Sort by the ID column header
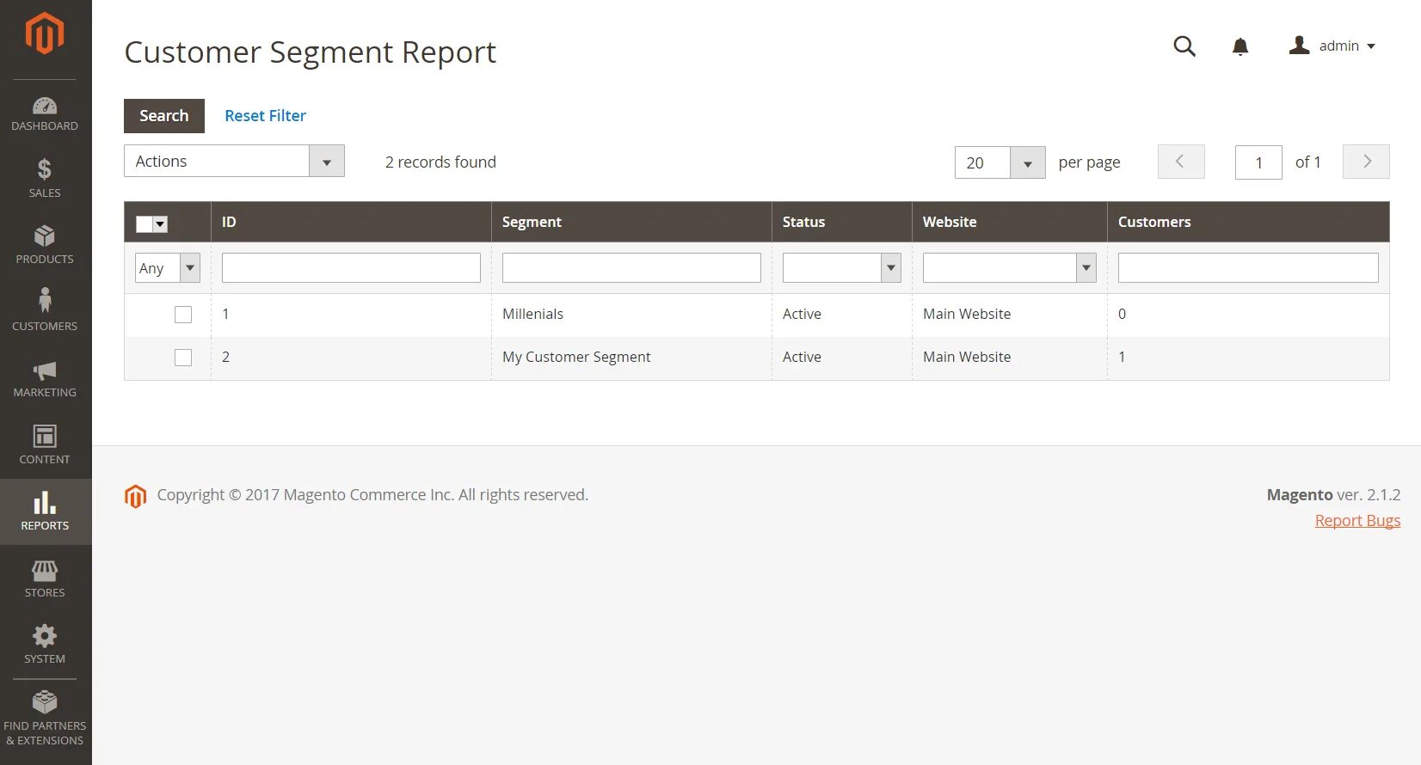This screenshot has width=1421, height=765. 351,222
